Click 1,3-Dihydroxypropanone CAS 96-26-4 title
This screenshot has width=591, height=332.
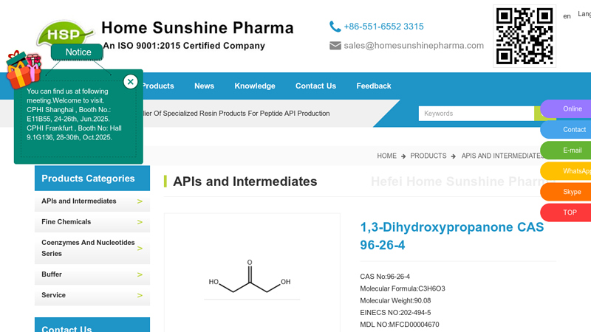point(451,236)
